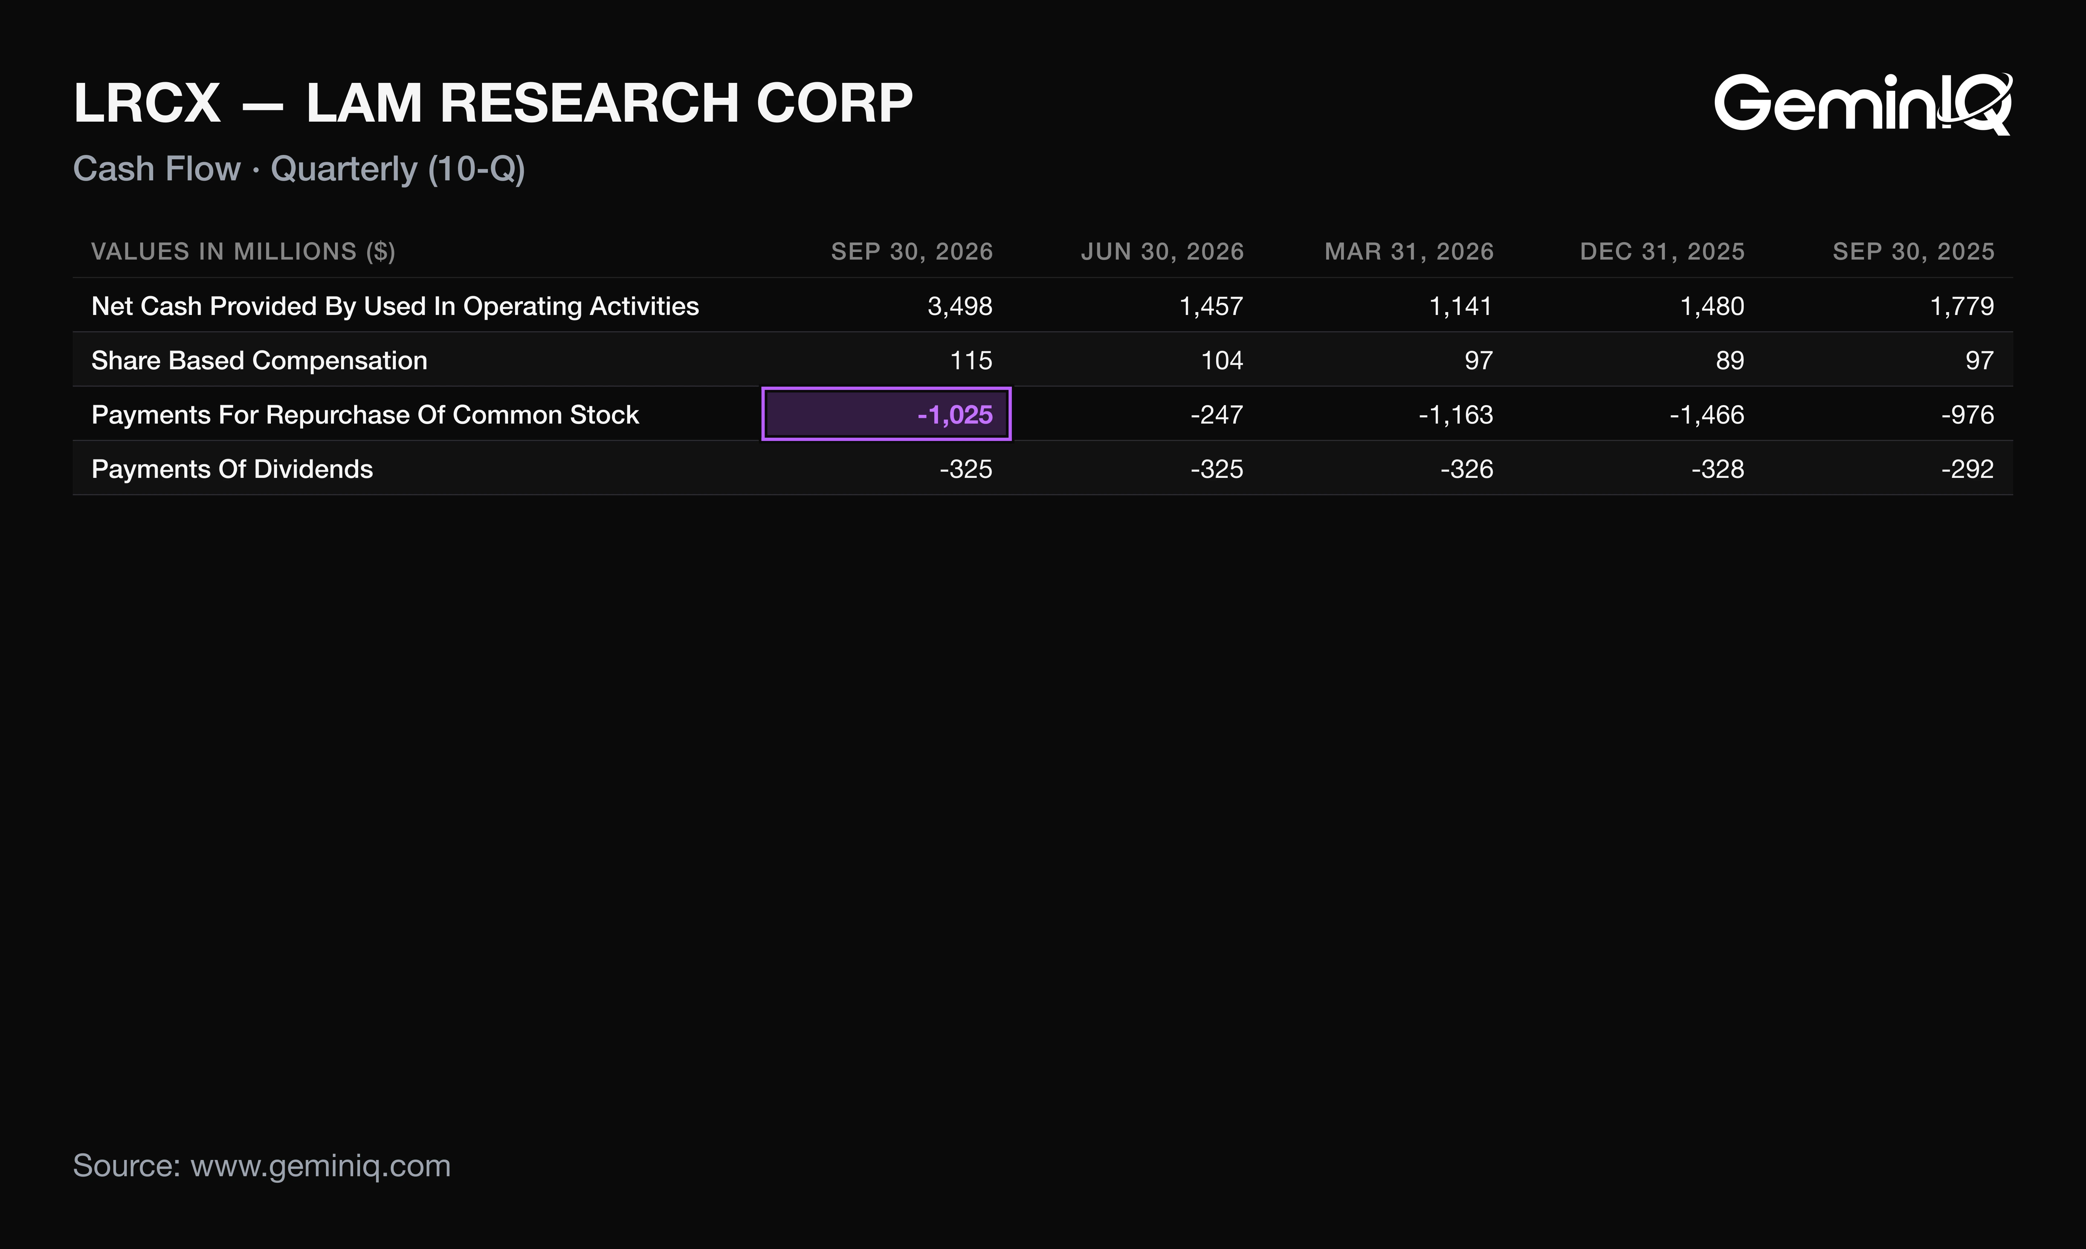The width and height of the screenshot is (2086, 1249).
Task: Click the Share Based Compensation row label
Action: point(259,360)
